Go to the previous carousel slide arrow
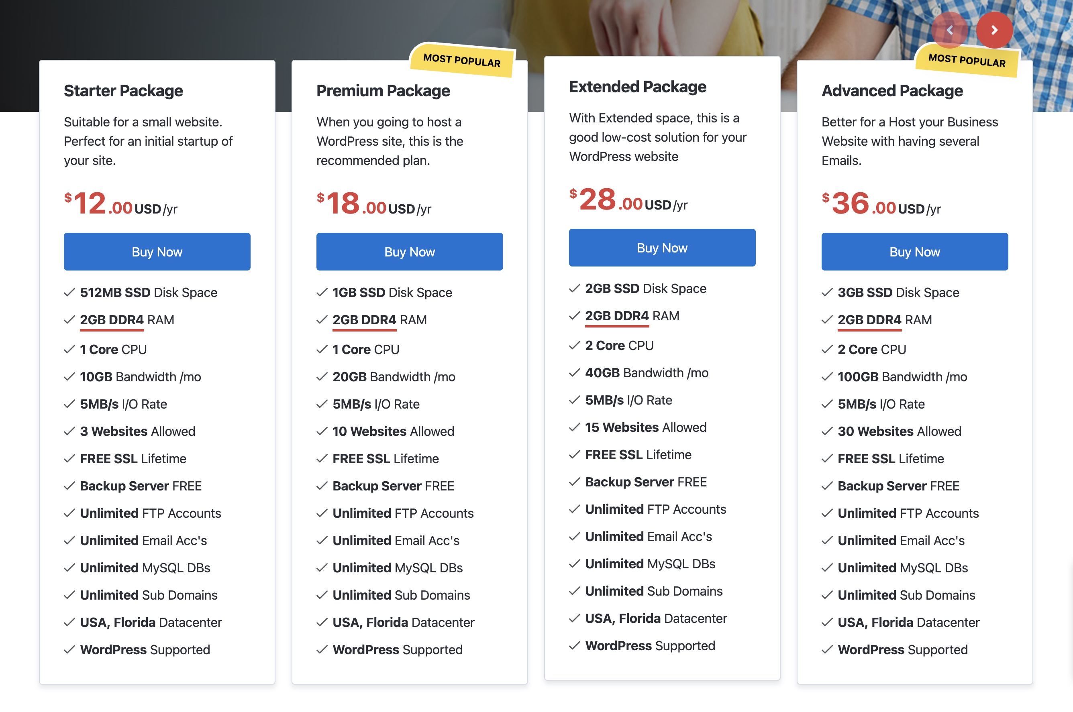Image resolution: width=1073 pixels, height=712 pixels. pyautogui.click(x=949, y=30)
